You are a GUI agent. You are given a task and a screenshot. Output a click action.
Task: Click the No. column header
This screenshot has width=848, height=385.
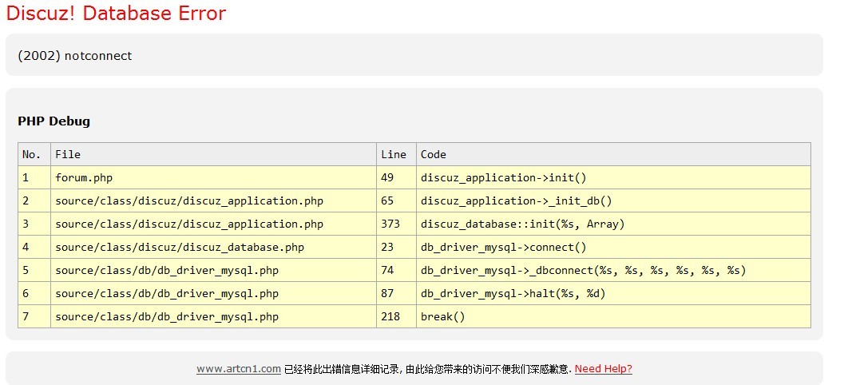[34, 155]
